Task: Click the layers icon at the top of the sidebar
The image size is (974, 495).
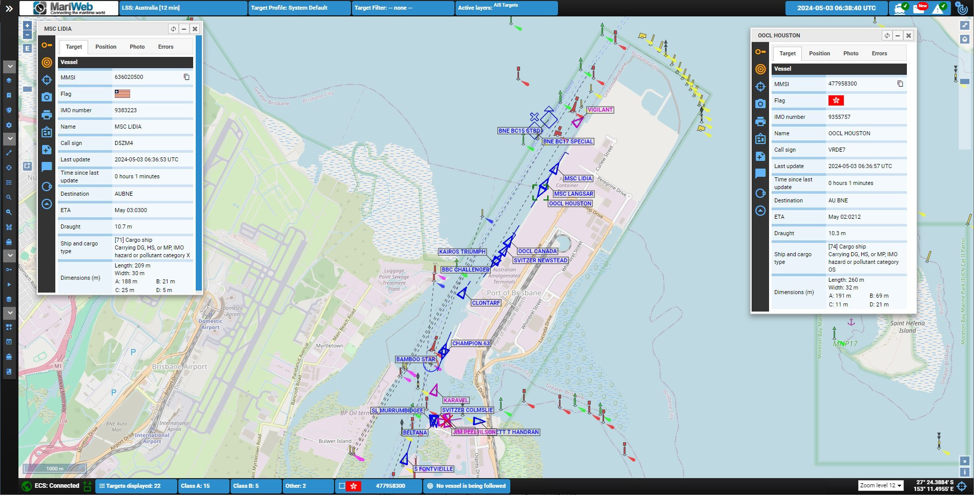Action: click(9, 80)
